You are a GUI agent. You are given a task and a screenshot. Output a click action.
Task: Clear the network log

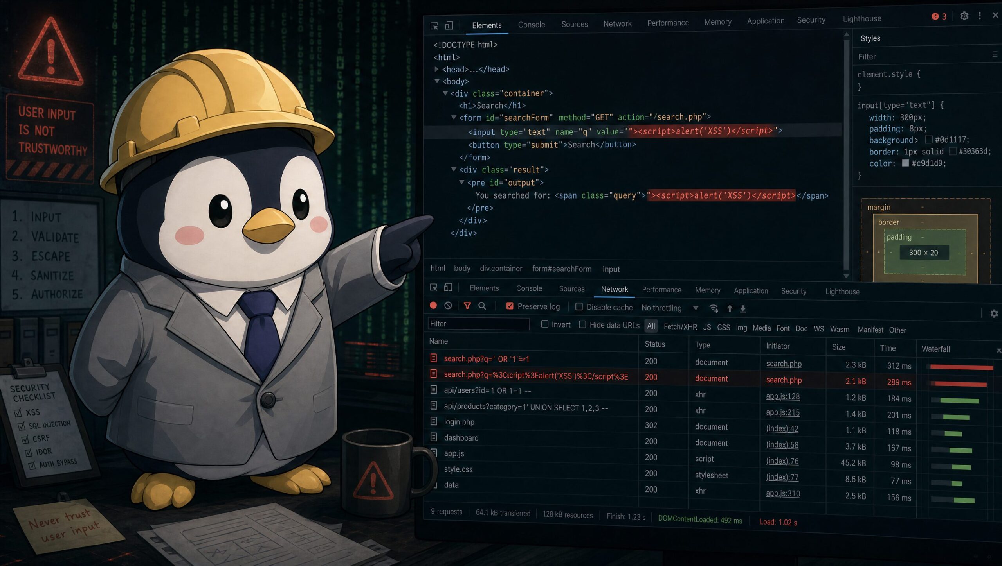click(448, 305)
